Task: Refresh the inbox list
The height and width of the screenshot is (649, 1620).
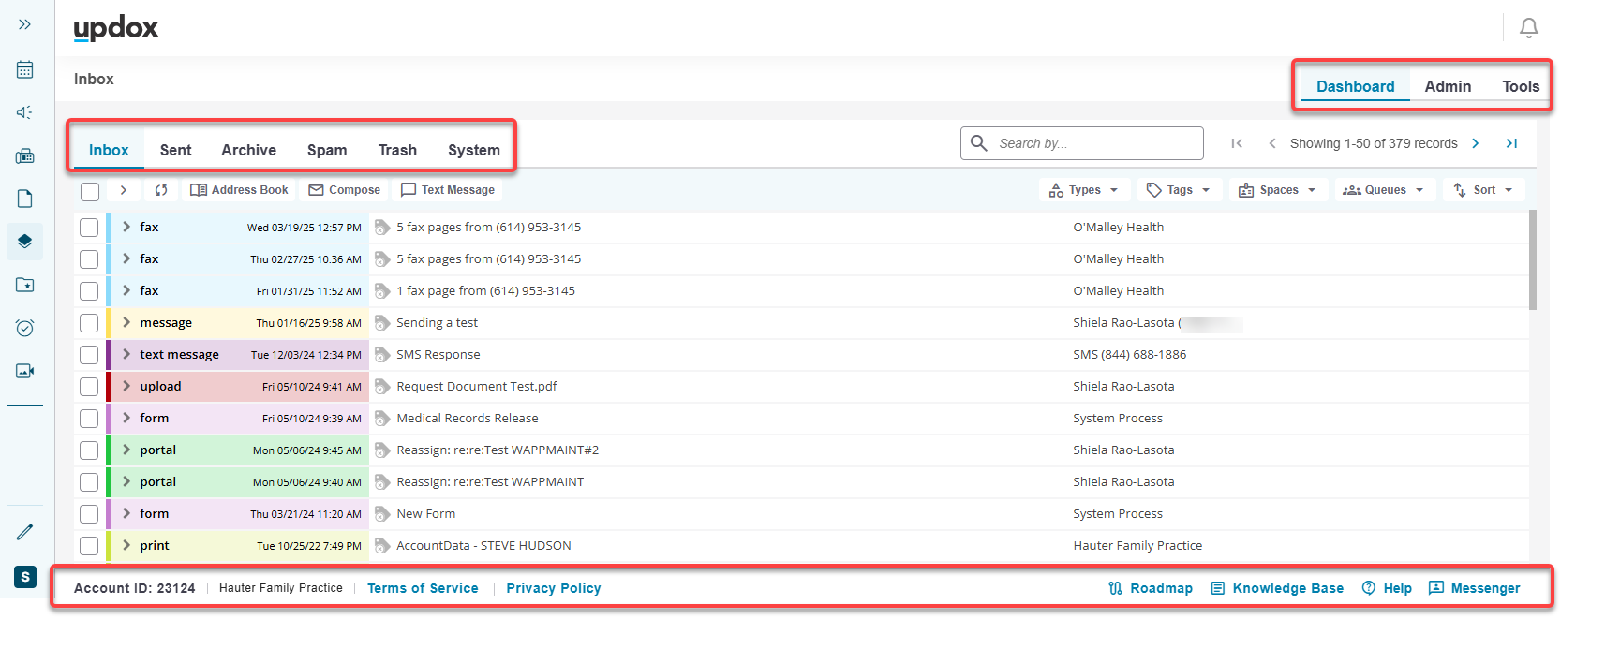Action: [x=161, y=190]
